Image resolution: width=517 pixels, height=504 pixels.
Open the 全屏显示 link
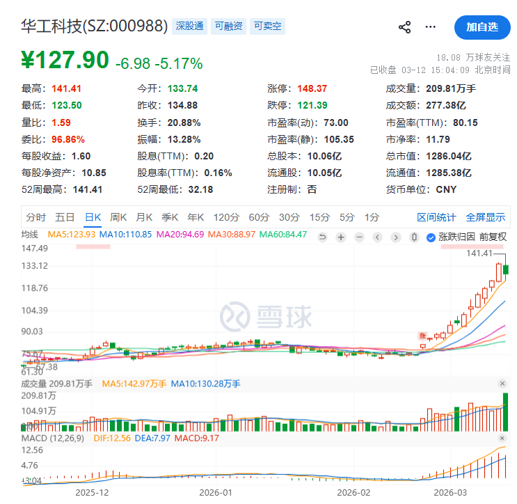pyautogui.click(x=486, y=217)
